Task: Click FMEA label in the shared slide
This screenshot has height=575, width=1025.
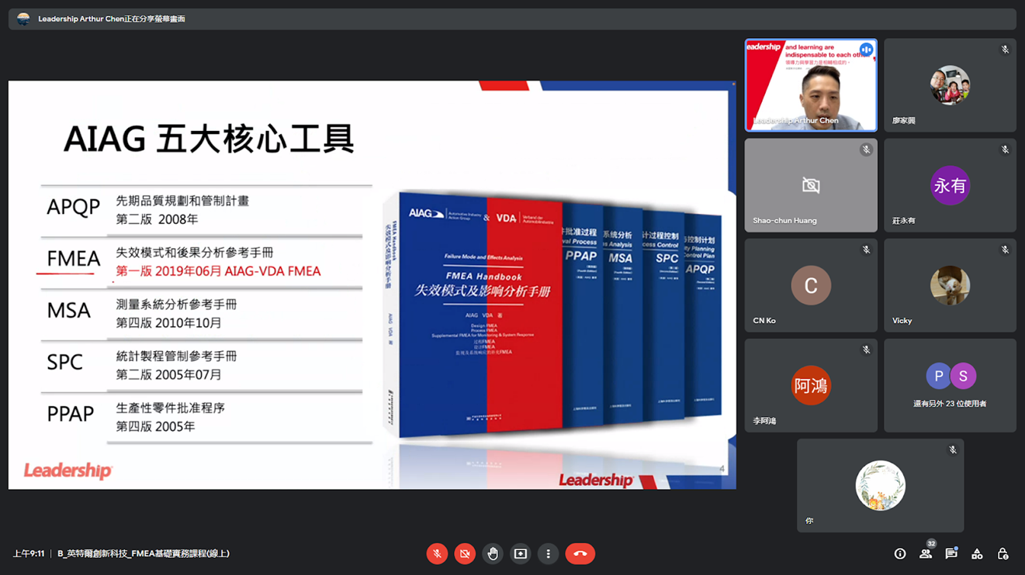Action: point(74,259)
